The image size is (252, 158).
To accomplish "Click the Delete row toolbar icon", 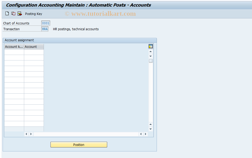I will point(20,14).
